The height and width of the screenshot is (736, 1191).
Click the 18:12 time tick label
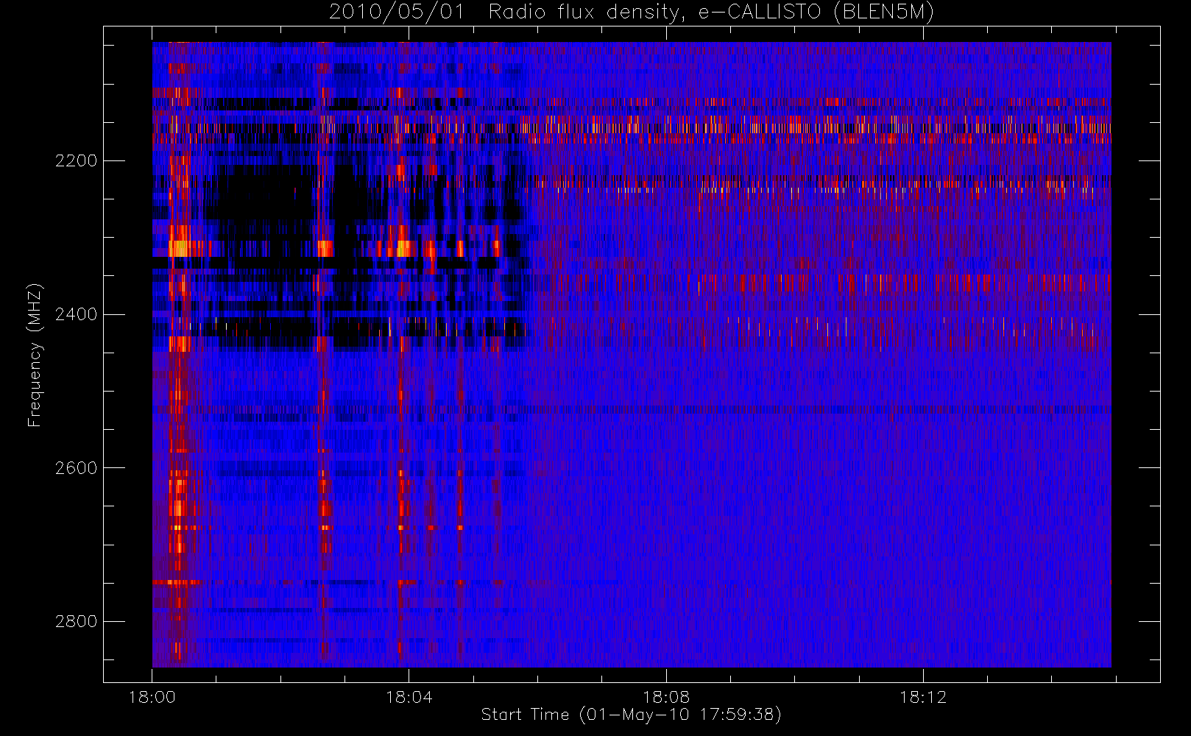(x=923, y=697)
